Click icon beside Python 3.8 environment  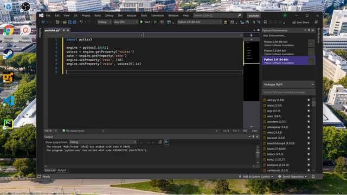pos(311,52)
